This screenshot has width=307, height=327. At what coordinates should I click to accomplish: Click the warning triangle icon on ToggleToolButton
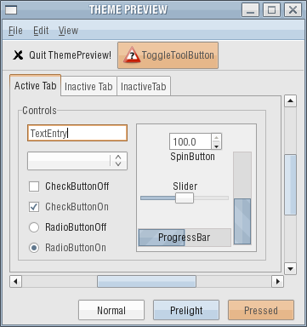click(132, 55)
